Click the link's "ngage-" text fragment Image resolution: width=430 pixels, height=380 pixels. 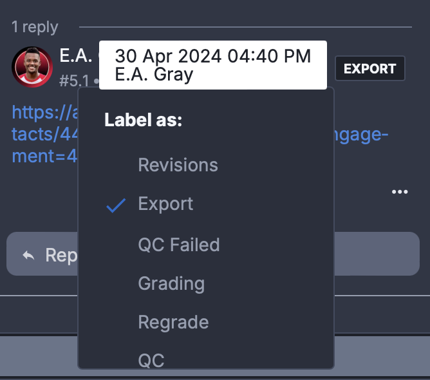[x=362, y=135]
